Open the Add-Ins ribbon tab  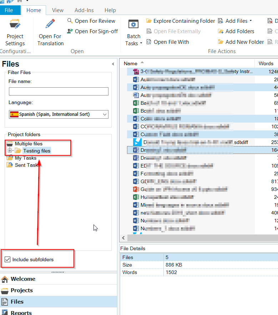tap(84, 10)
